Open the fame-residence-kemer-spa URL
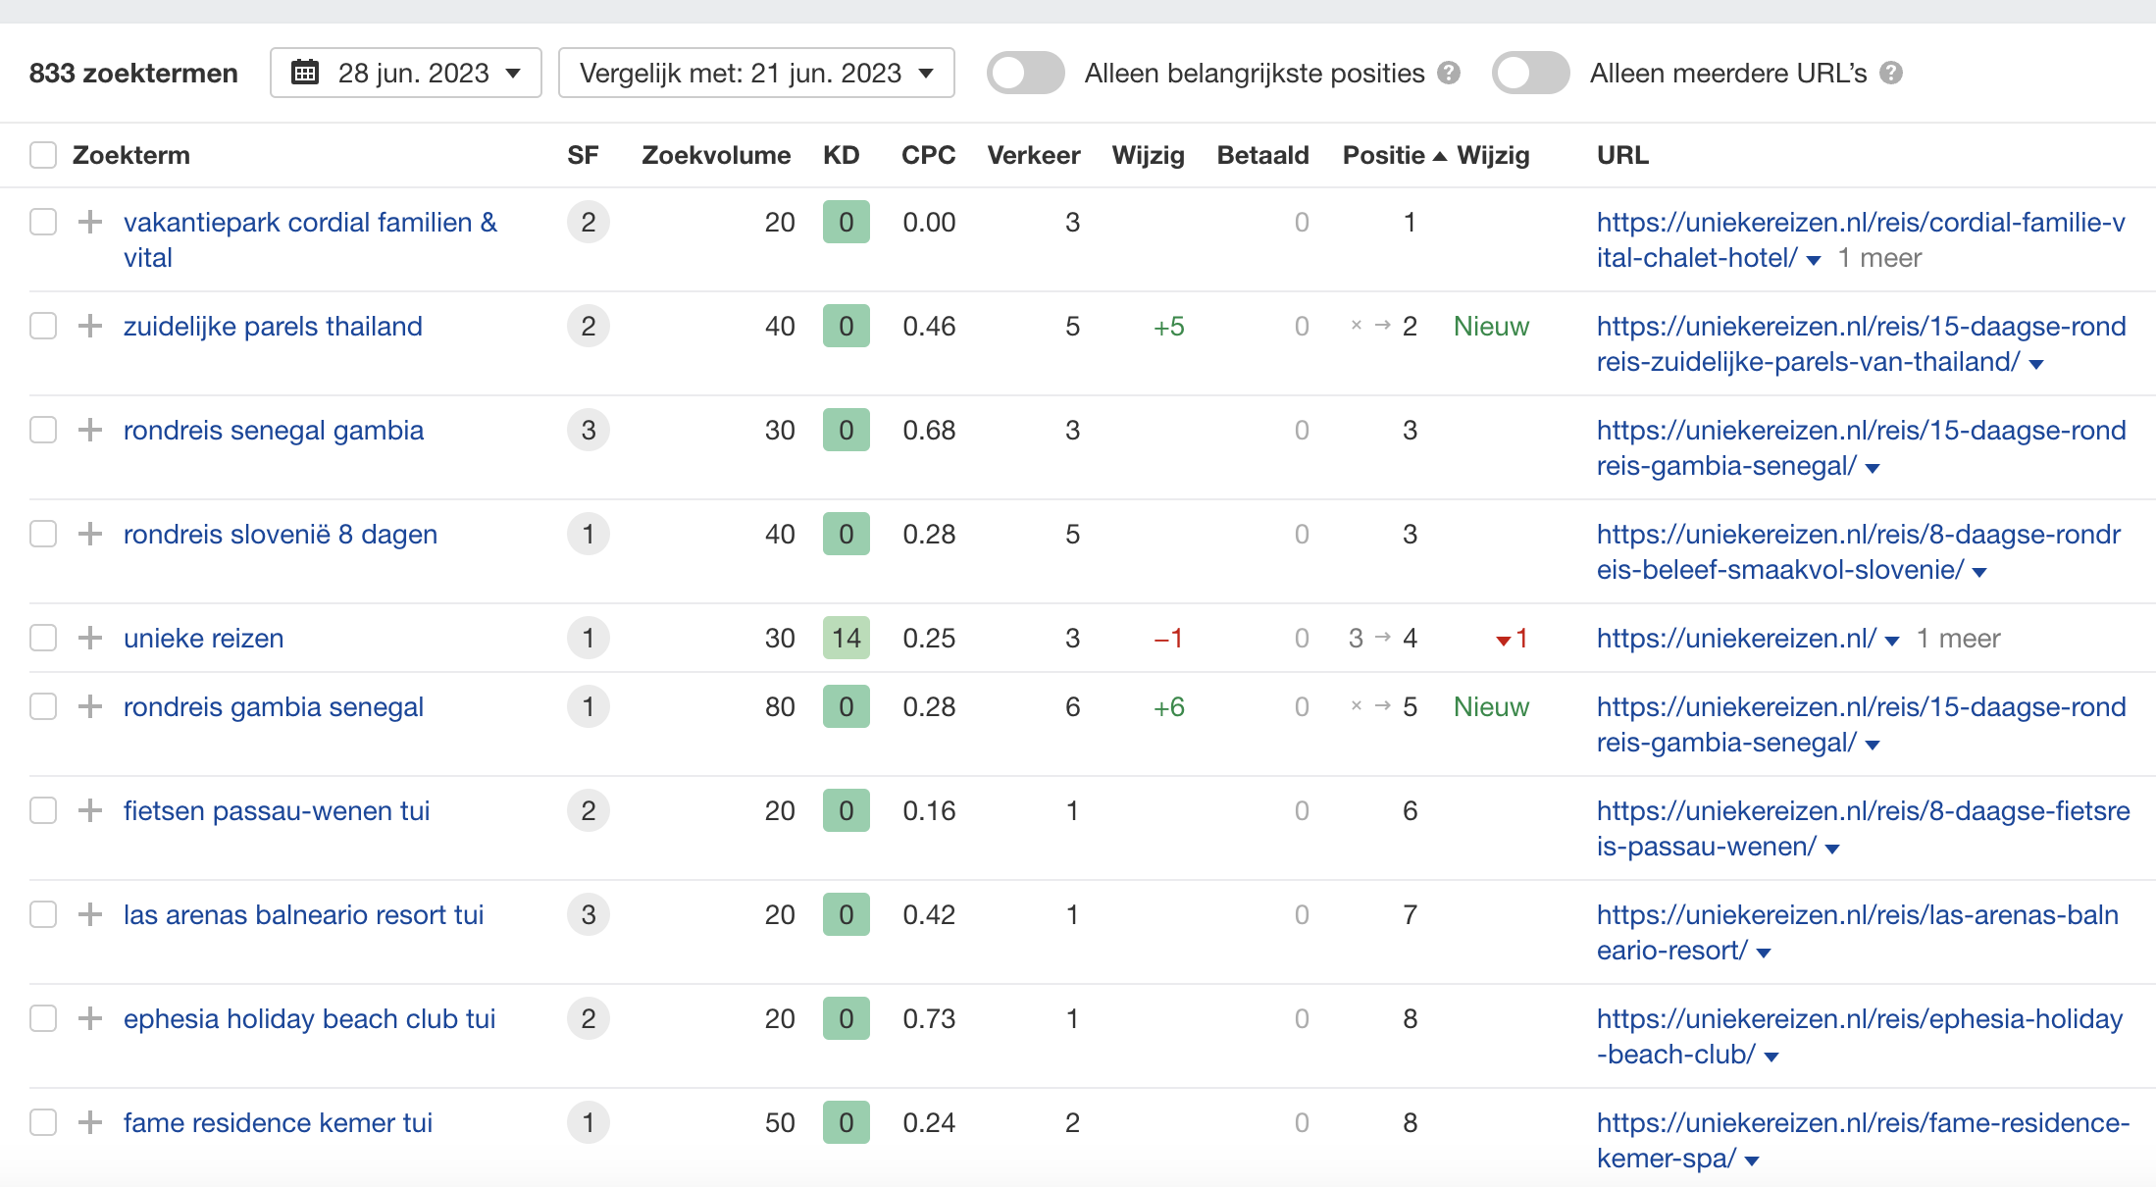Viewport: 2156px width, 1187px height. pos(1863,1140)
